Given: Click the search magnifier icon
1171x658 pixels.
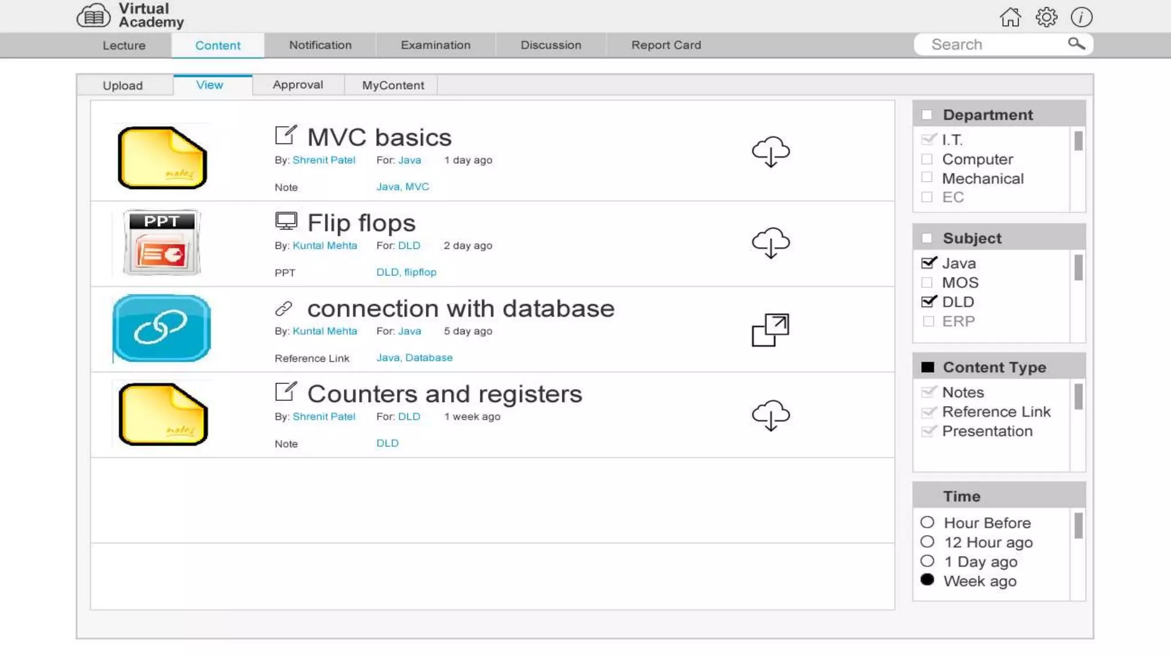Looking at the screenshot, I should click(x=1076, y=44).
